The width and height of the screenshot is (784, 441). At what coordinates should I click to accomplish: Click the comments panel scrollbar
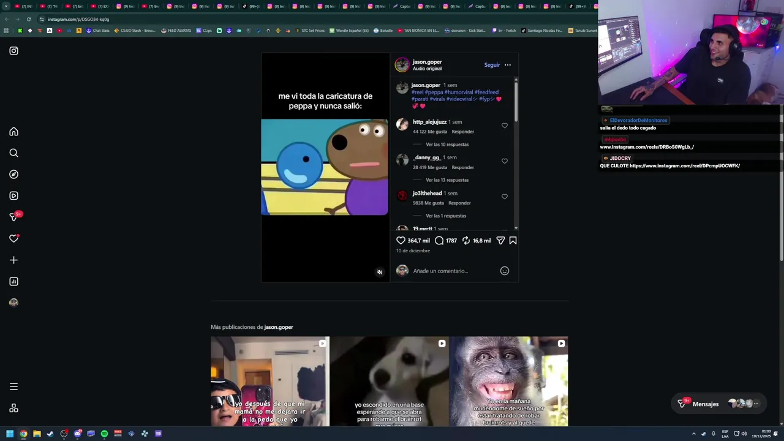coord(516,101)
